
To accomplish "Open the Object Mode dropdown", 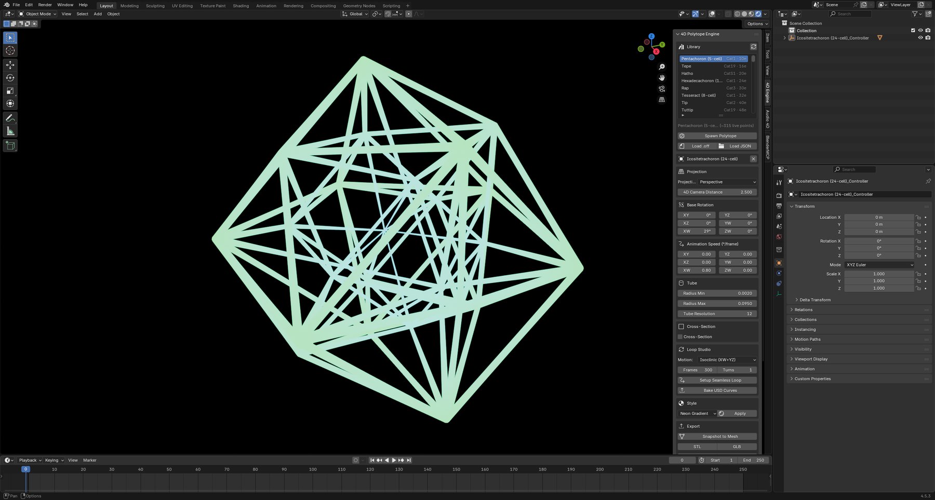I will pyautogui.click(x=38, y=14).
